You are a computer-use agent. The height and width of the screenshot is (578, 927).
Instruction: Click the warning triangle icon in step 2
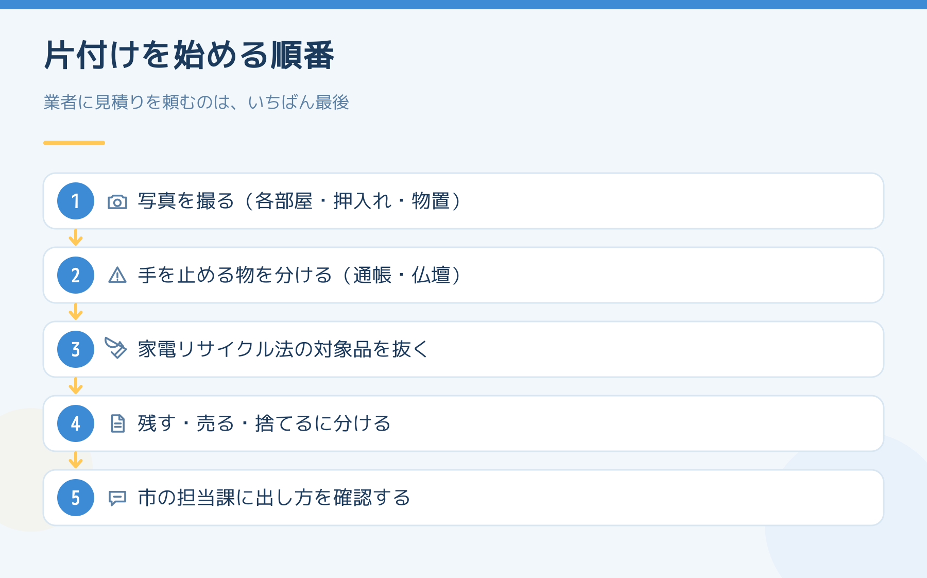coord(117,275)
